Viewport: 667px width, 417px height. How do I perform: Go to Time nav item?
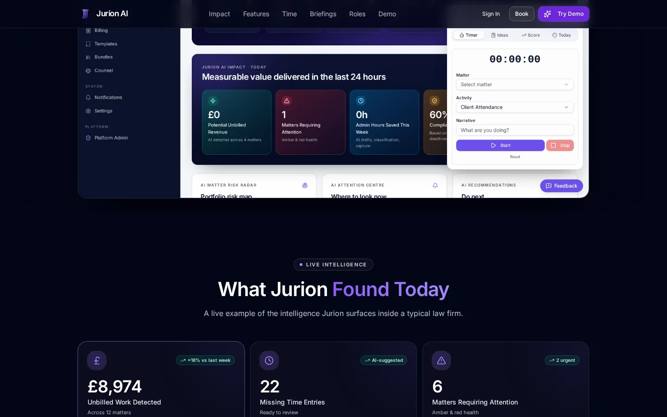289,14
